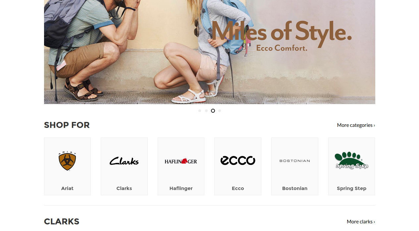Image resolution: width=419 pixels, height=231 pixels.
Task: Select the Haflinger category label
Action: click(x=181, y=188)
